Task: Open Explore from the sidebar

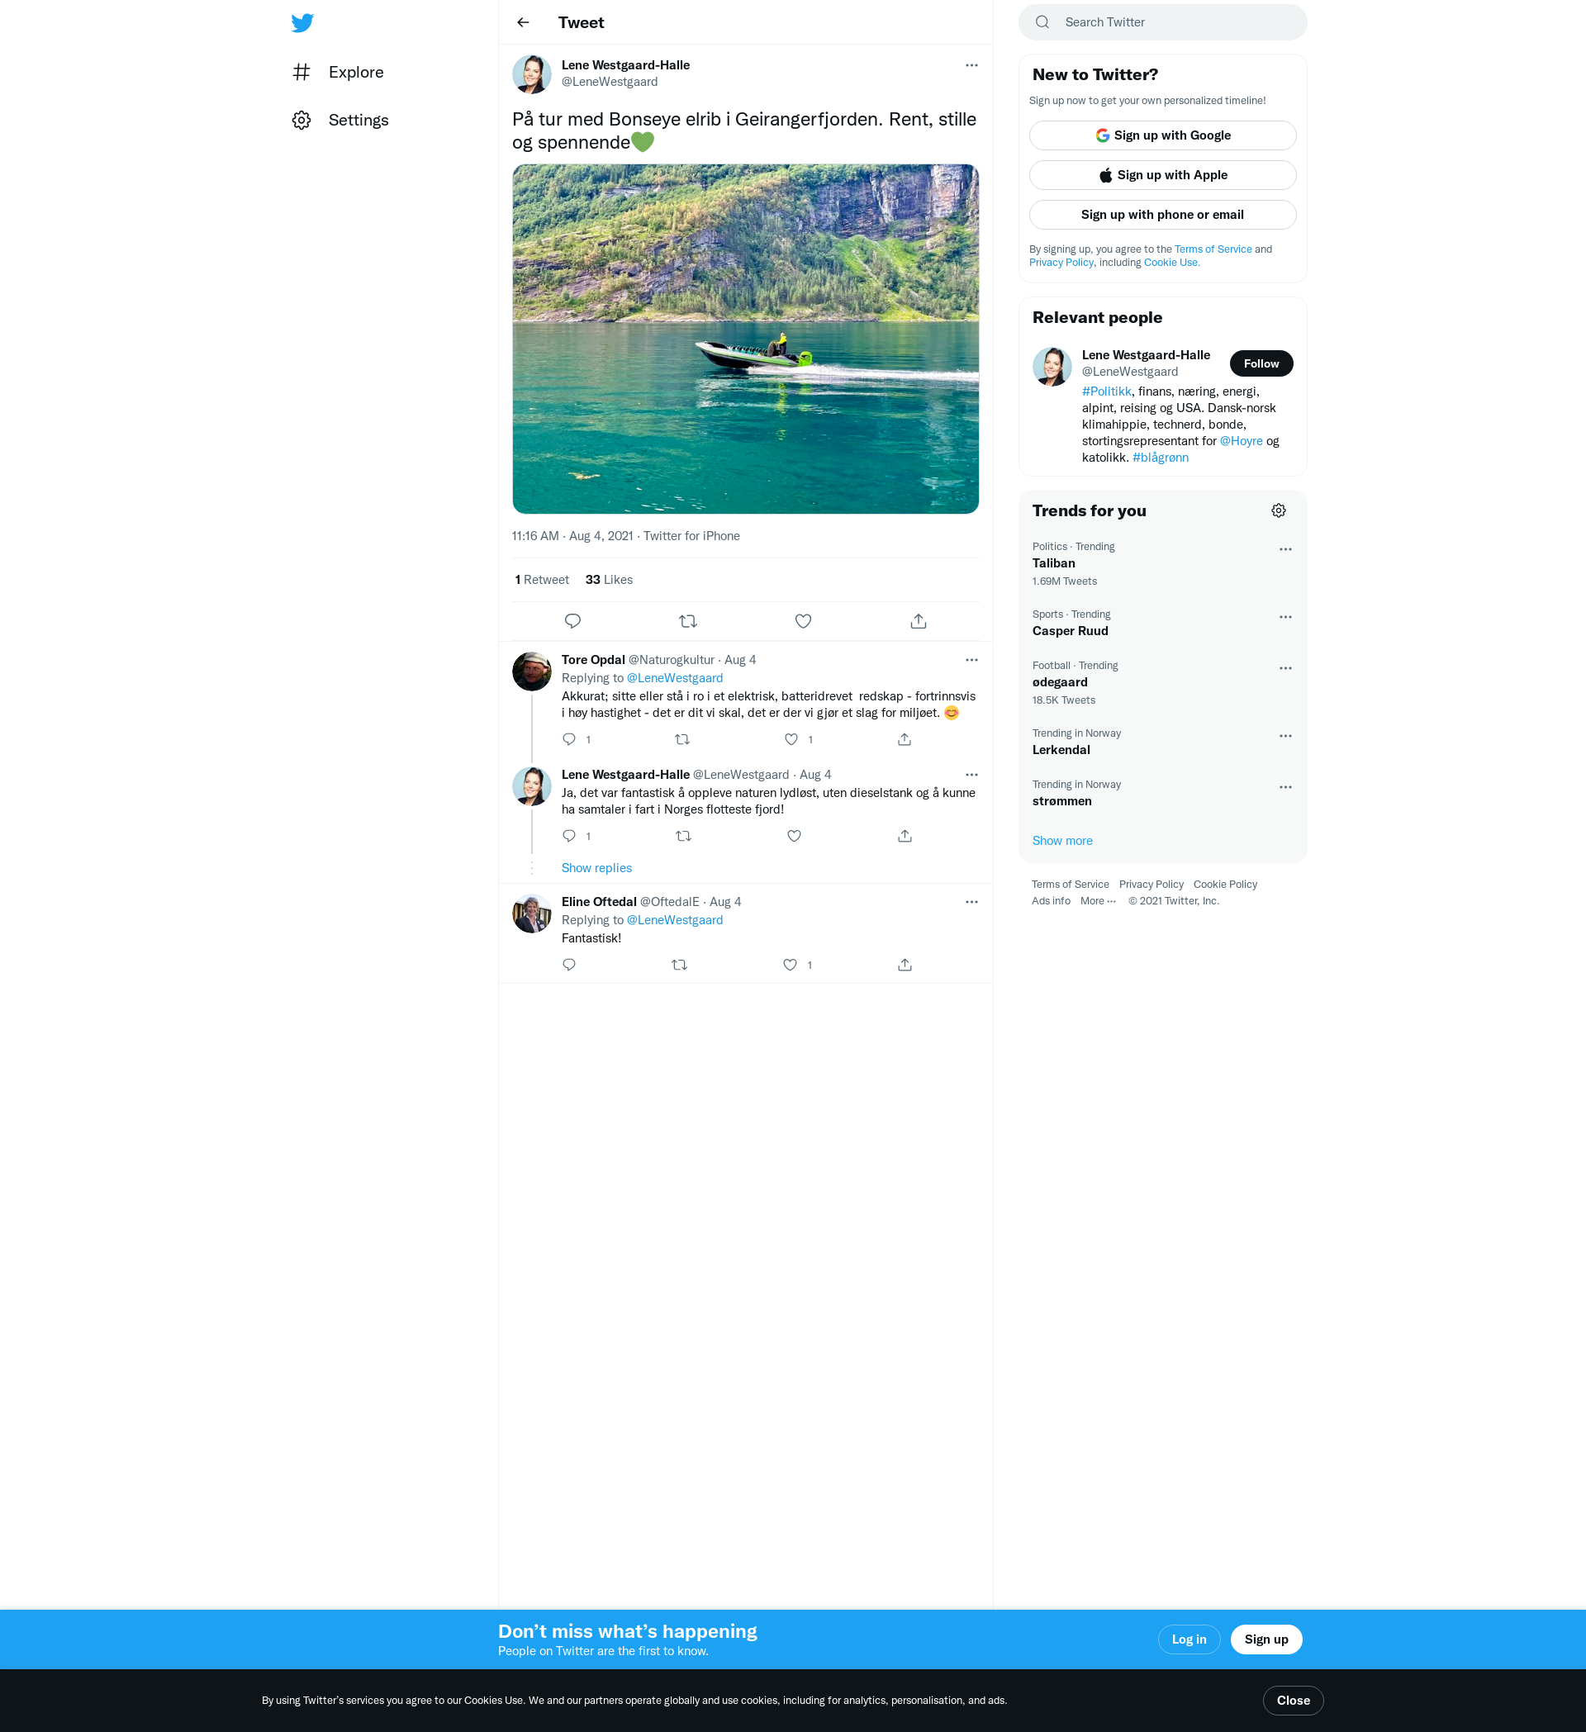Action: click(x=339, y=72)
